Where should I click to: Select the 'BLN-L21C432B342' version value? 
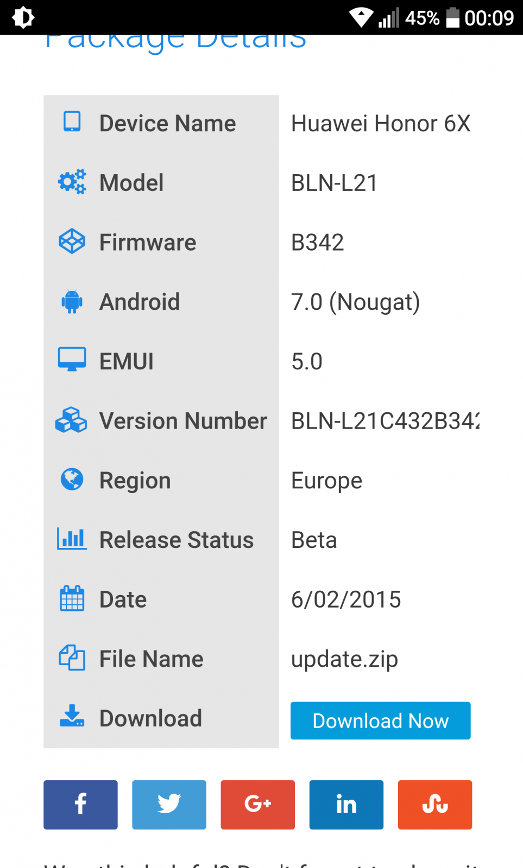tap(386, 421)
